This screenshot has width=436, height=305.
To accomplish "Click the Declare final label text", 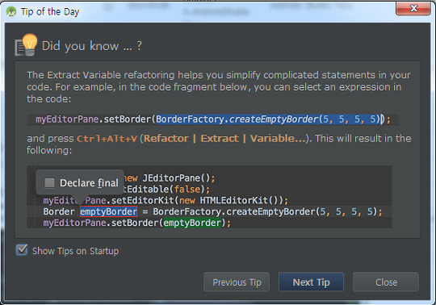I will (x=89, y=183).
